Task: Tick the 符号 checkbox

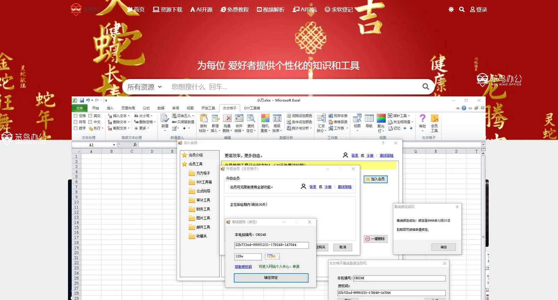Action: click(x=76, y=122)
